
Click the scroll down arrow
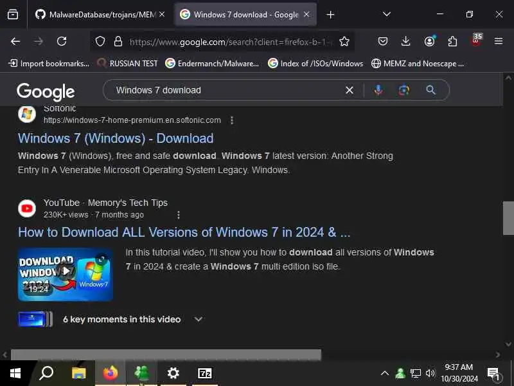tap(508, 344)
